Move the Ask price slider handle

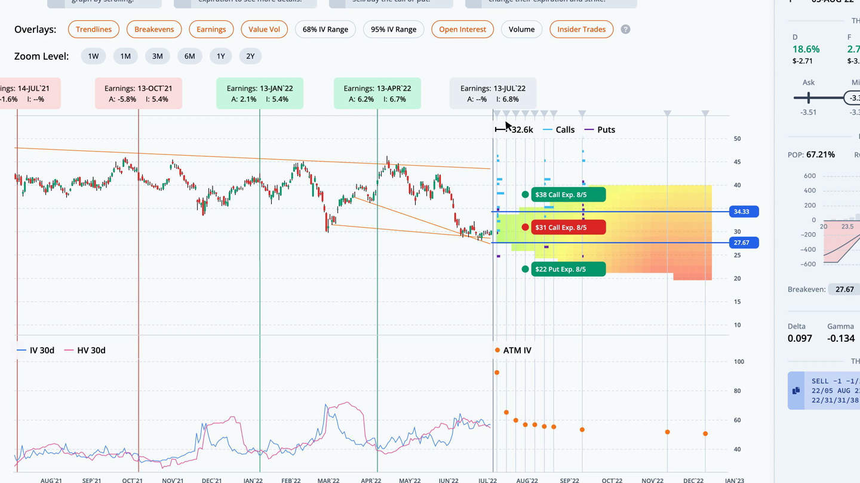pyautogui.click(x=809, y=97)
